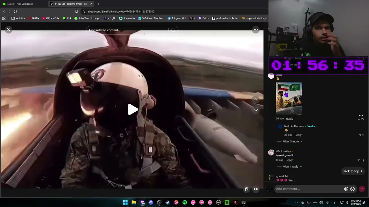Open Steam from the taskbar
Screen dimensions: 369x207
tap(167, 202)
